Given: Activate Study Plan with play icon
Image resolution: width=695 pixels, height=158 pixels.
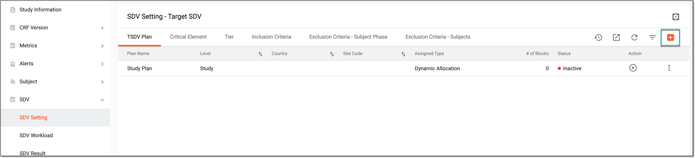Looking at the screenshot, I should 633,68.
